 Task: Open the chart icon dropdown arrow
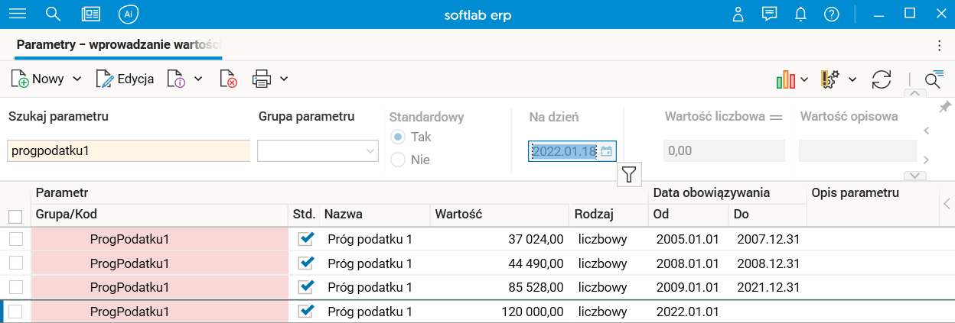coord(804,79)
